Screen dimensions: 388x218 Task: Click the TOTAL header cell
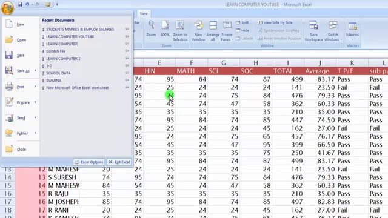pos(288,71)
